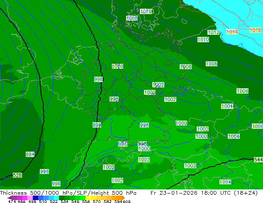
Task: Click the date '23-01-2026' in the caption
Action: pyautogui.click(x=178, y=193)
